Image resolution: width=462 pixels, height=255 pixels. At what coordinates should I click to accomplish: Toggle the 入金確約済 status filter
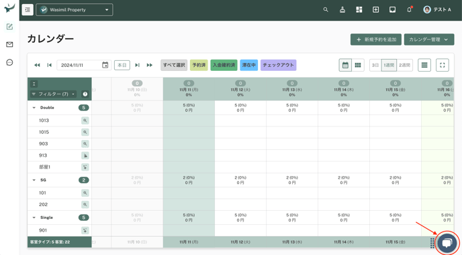tap(224, 65)
